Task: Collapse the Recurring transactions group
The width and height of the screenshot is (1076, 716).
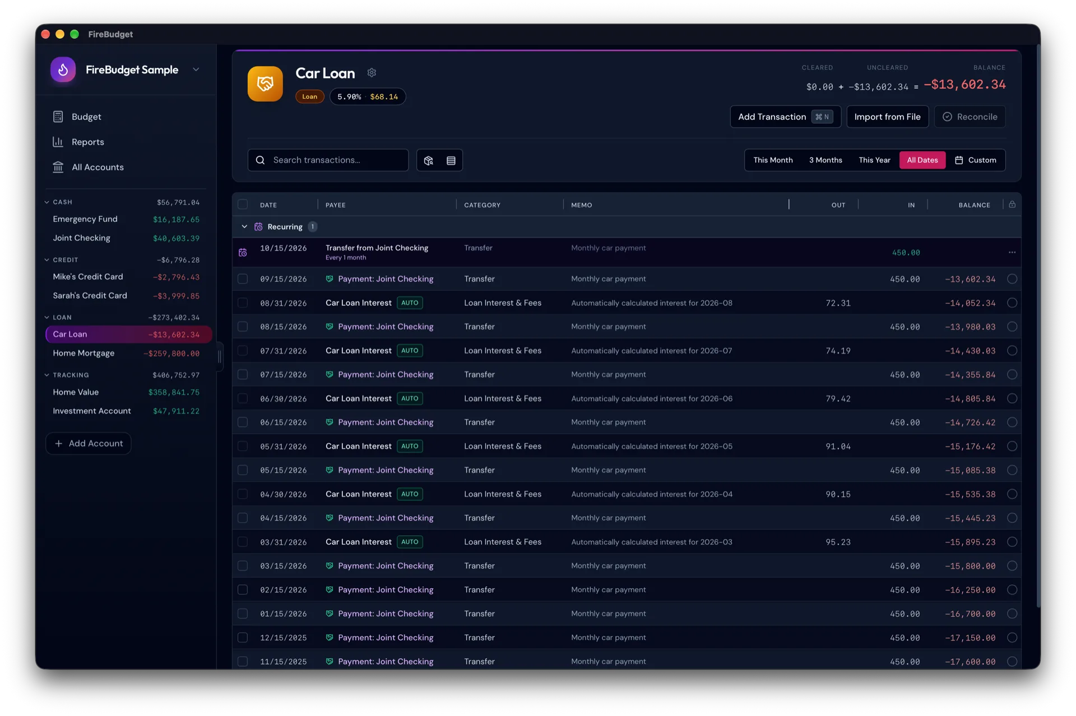Action: point(244,227)
